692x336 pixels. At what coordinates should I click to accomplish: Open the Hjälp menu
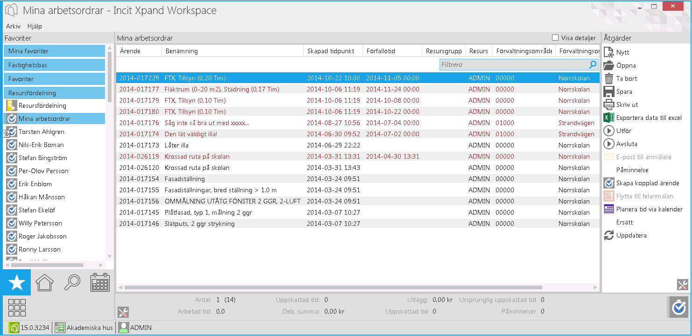(35, 26)
